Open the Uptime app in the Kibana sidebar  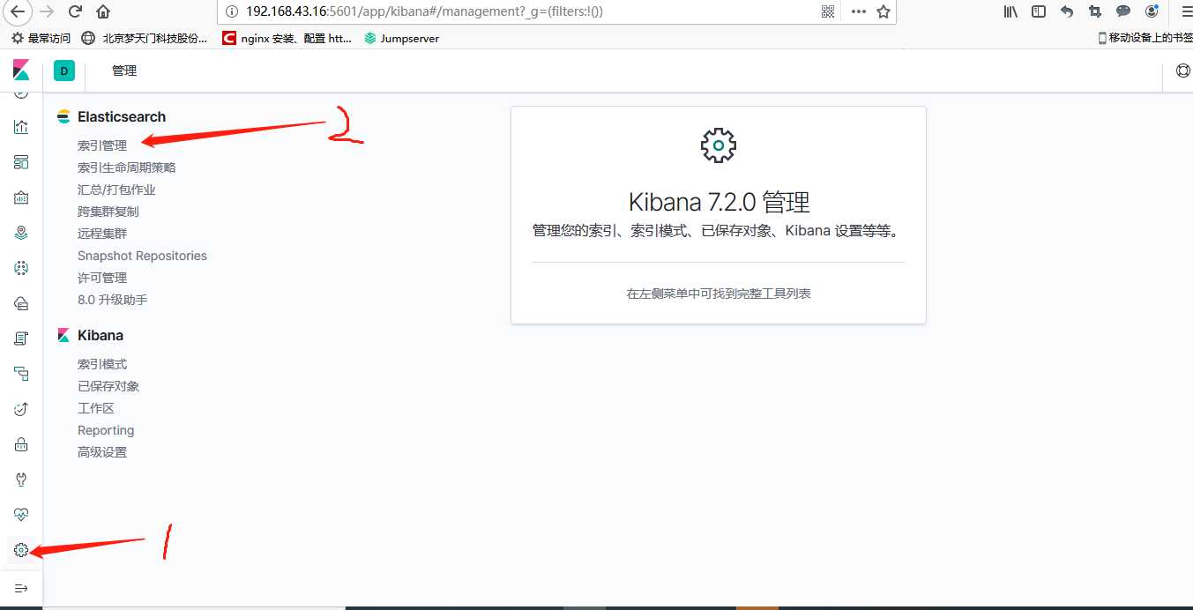21,409
